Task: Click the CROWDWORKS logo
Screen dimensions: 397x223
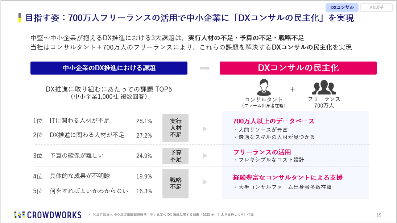Action: [x=47, y=215]
